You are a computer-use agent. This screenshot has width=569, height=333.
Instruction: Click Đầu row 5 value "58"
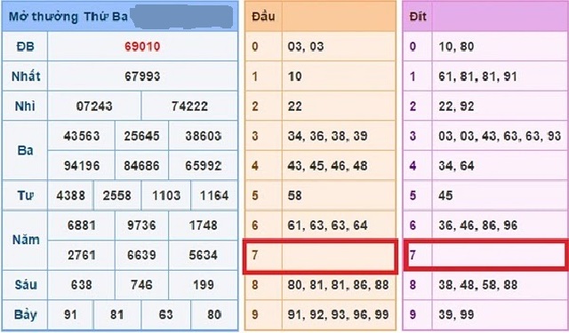[x=294, y=195]
